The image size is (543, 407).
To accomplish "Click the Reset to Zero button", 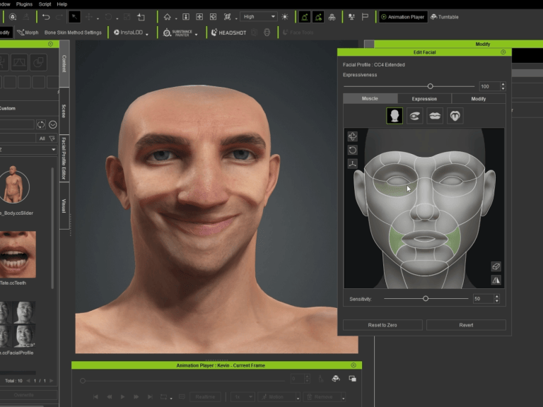I will click(383, 325).
